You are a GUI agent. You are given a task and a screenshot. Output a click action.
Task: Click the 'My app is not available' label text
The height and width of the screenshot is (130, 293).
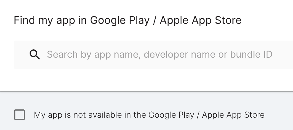click(149, 115)
